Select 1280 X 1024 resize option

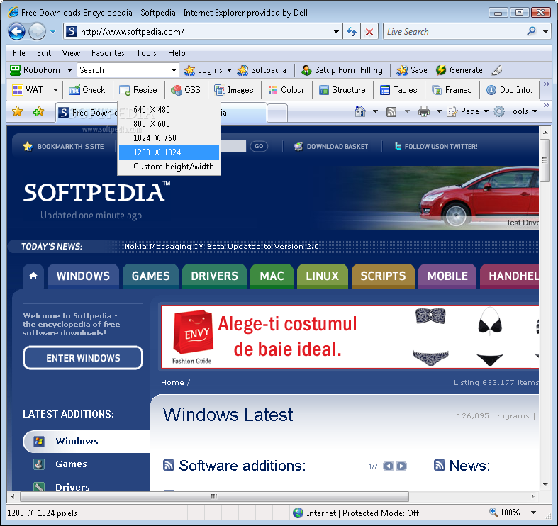coord(169,152)
